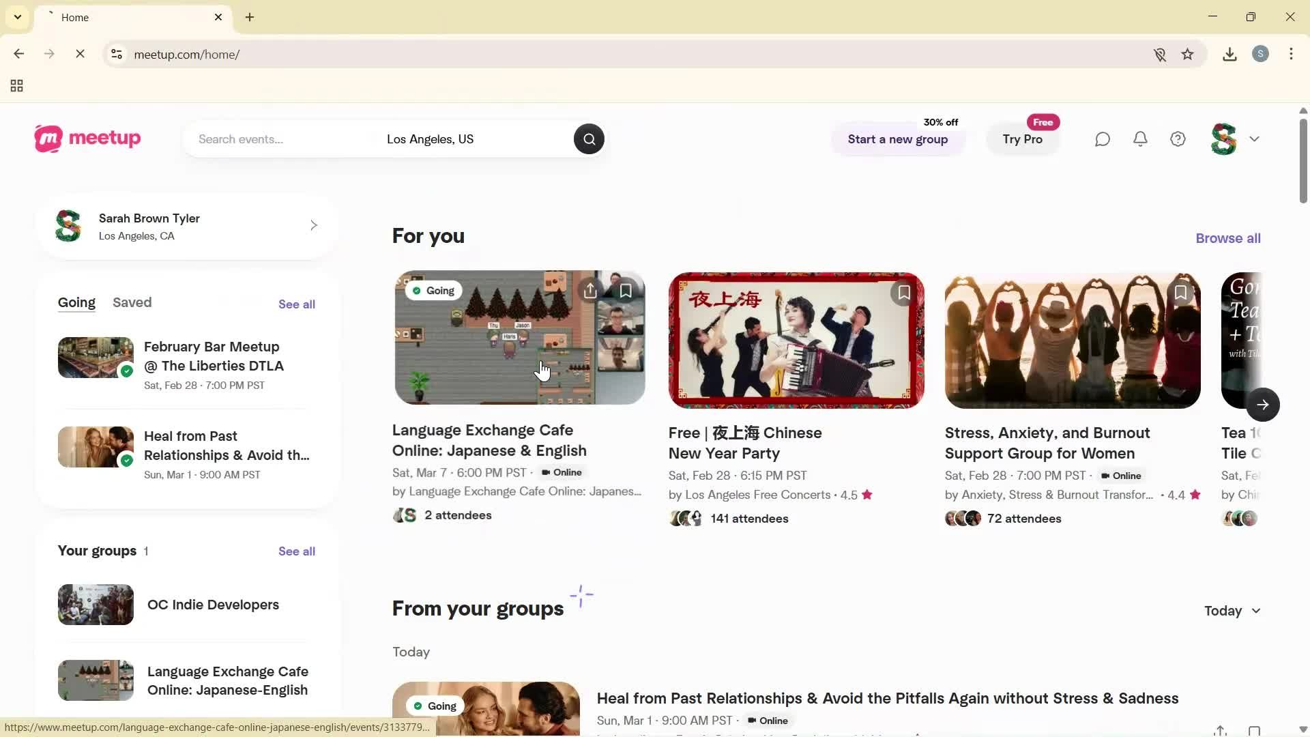
Task: Click the Meetup logo
Action: (87, 139)
